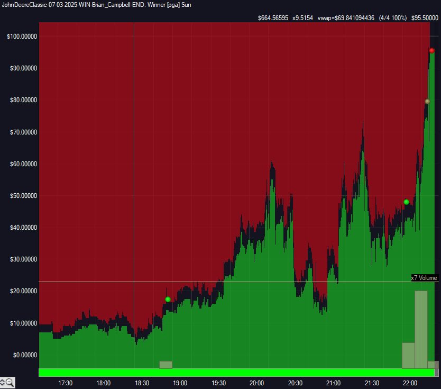Click the '$20.00000' price axis label
Screen dimensions: 441x389
[23, 291]
